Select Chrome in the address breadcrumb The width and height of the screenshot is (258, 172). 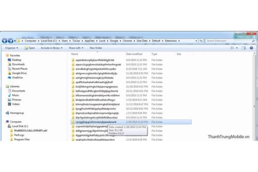pyautogui.click(x=127, y=41)
